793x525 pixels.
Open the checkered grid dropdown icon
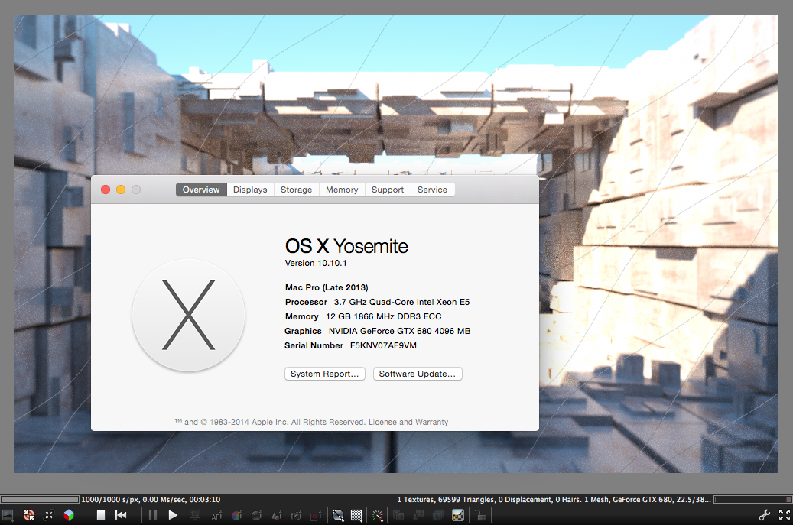point(357,515)
